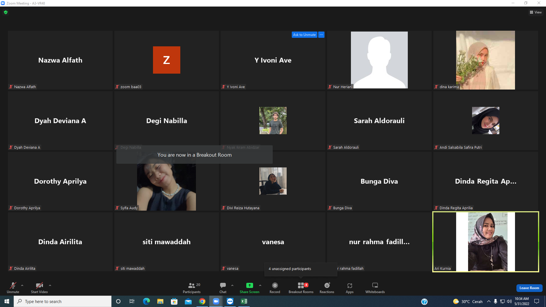Open the Windows notification center
The image size is (546, 307).
tap(537, 301)
